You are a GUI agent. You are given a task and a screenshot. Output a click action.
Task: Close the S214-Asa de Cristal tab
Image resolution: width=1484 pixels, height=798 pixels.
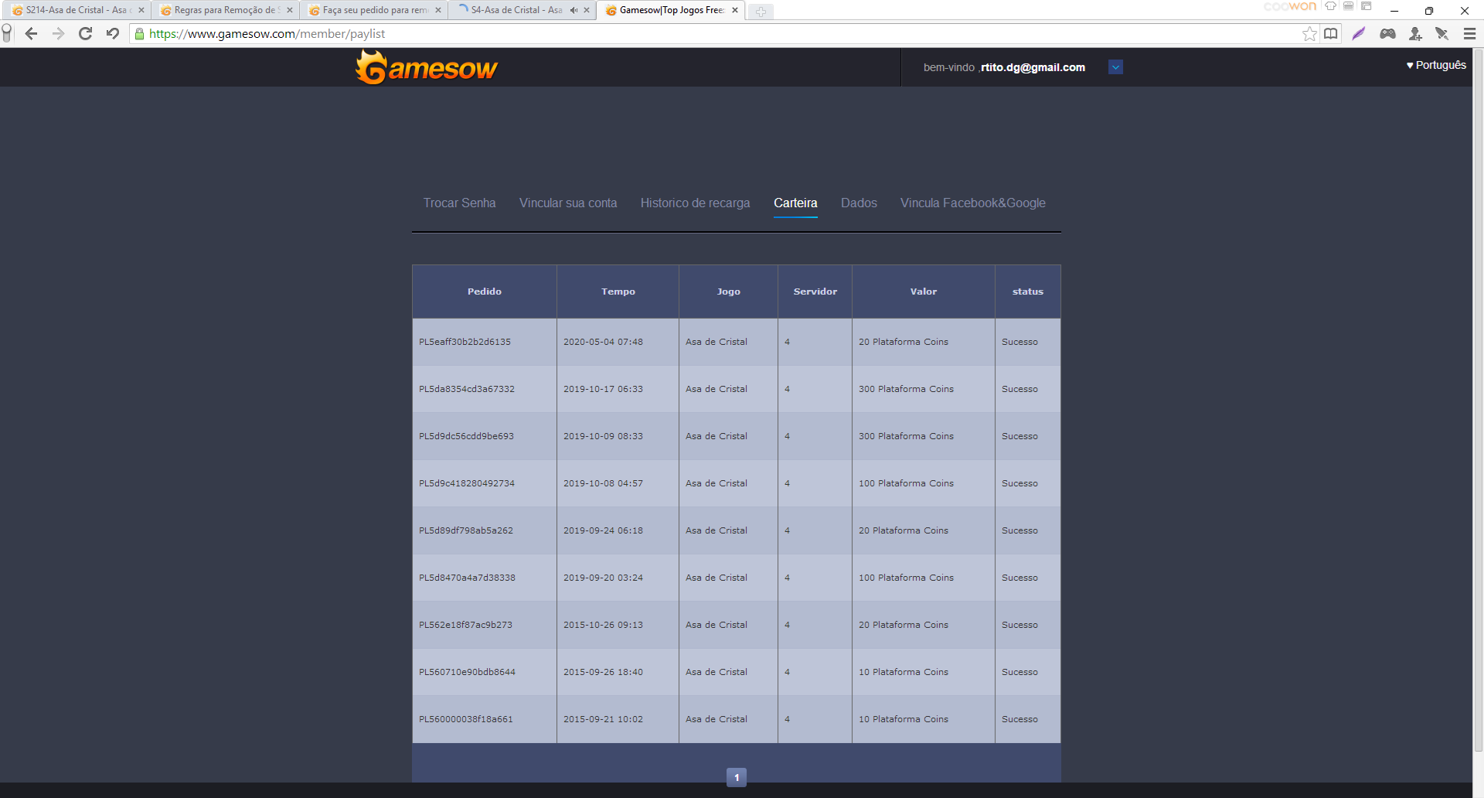(x=141, y=10)
